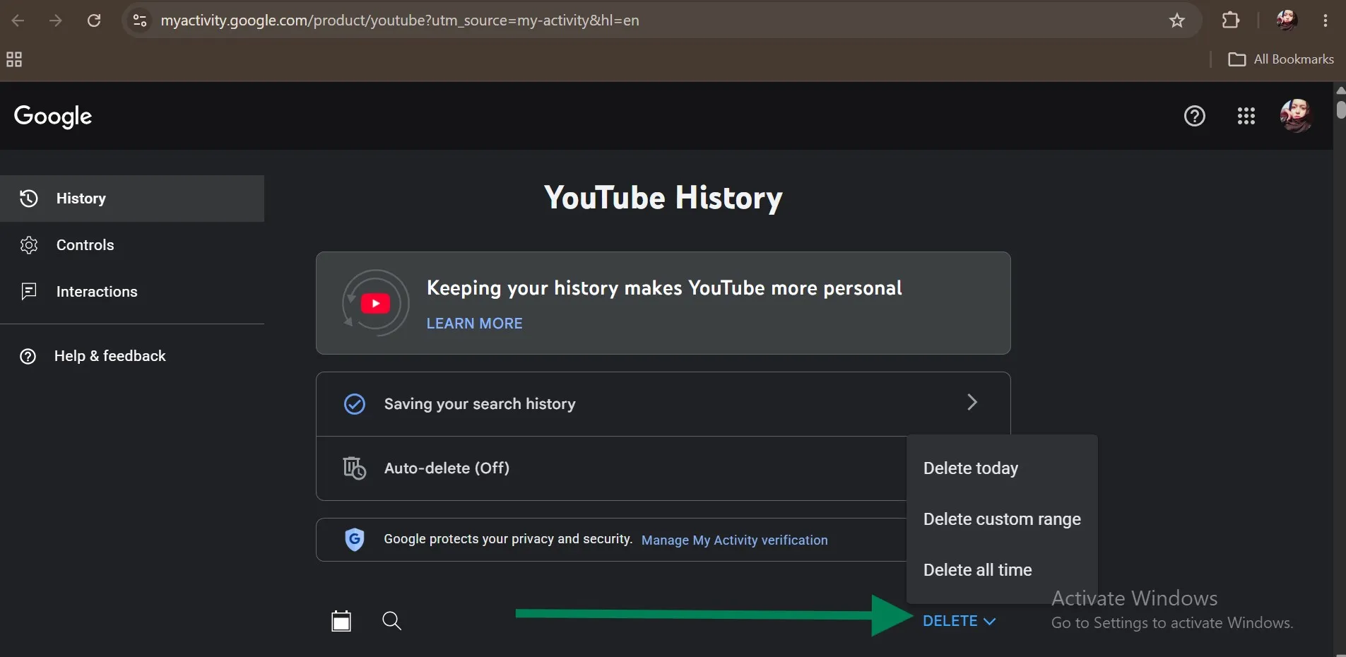Click the Controls gear icon
1346x657 pixels.
(29, 245)
